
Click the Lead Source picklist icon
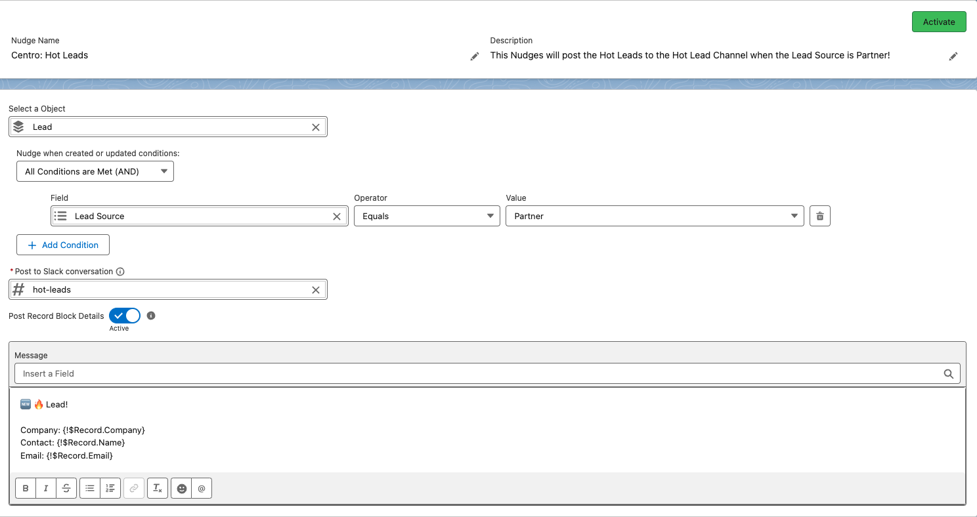click(x=60, y=216)
